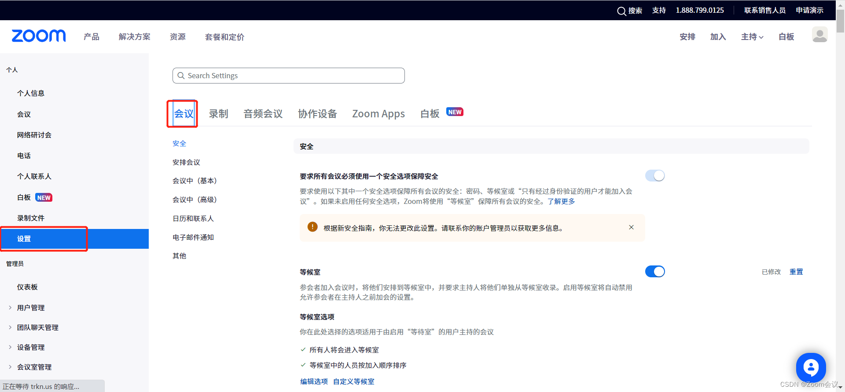Switch to the 白板 settings tab
The image size is (845, 392).
(x=430, y=114)
